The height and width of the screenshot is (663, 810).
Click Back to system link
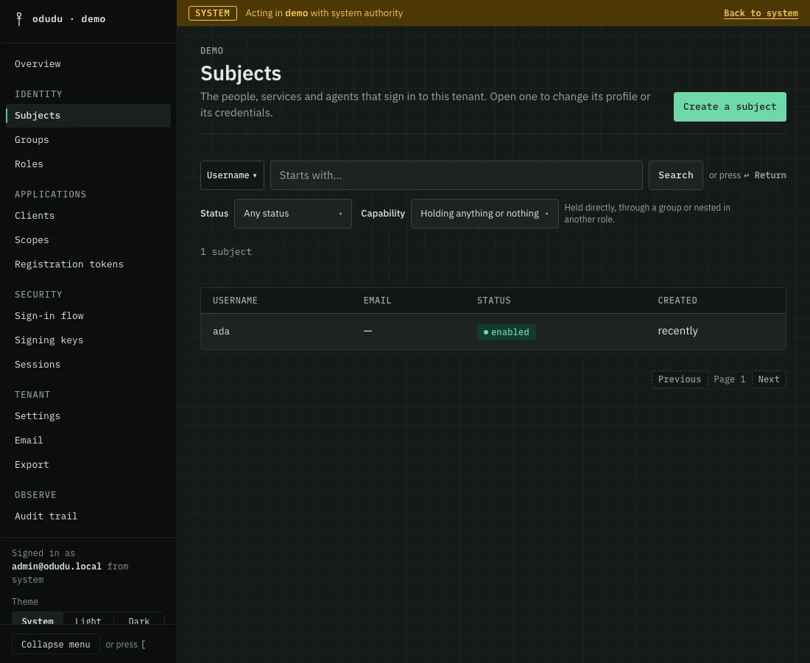(761, 13)
